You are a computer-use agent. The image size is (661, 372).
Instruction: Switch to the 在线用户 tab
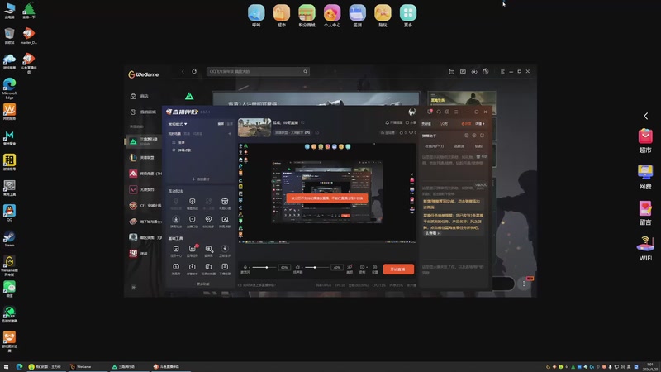tap(434, 146)
